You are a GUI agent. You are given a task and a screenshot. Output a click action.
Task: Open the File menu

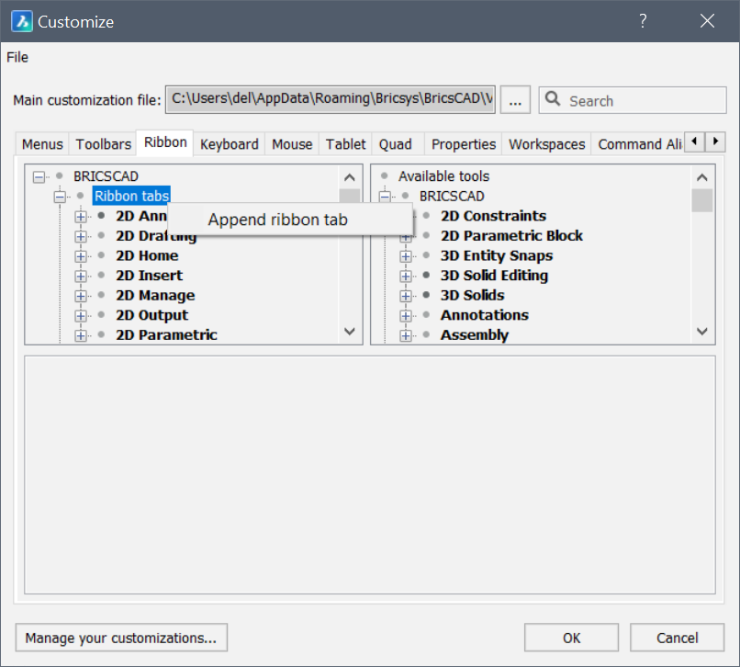[17, 57]
